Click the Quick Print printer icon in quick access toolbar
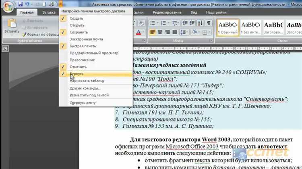The image size is (302, 169). pyautogui.click(x=52, y=4)
